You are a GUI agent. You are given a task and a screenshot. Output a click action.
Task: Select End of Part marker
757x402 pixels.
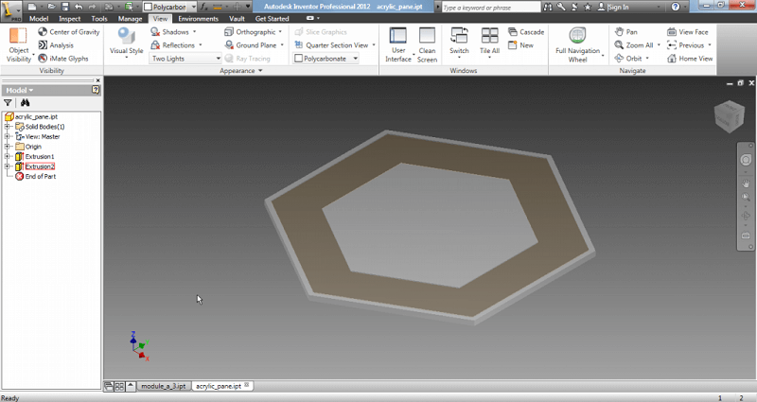40,177
